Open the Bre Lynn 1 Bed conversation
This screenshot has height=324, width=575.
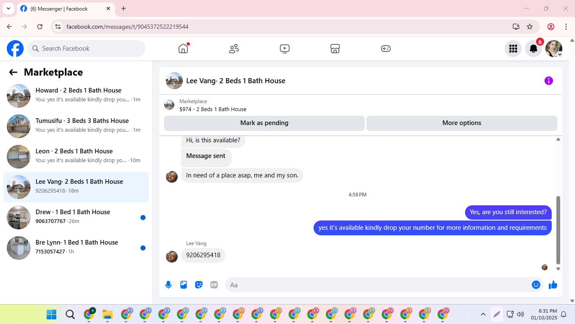pyautogui.click(x=76, y=248)
